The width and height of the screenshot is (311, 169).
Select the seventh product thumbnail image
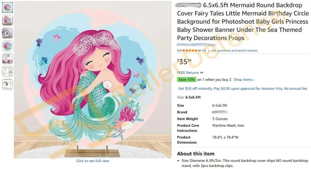(x=8, y=84)
